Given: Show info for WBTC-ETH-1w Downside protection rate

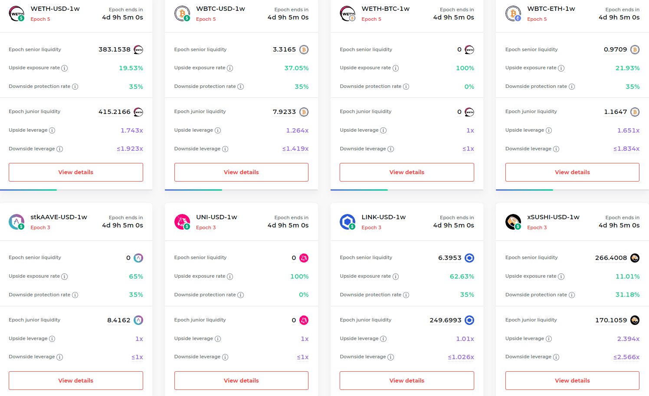Looking at the screenshot, I should pyautogui.click(x=572, y=87).
